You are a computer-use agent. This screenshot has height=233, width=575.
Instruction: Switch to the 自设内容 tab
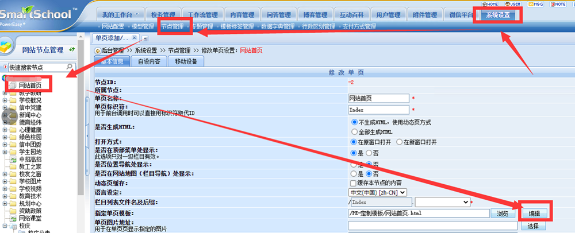(149, 62)
